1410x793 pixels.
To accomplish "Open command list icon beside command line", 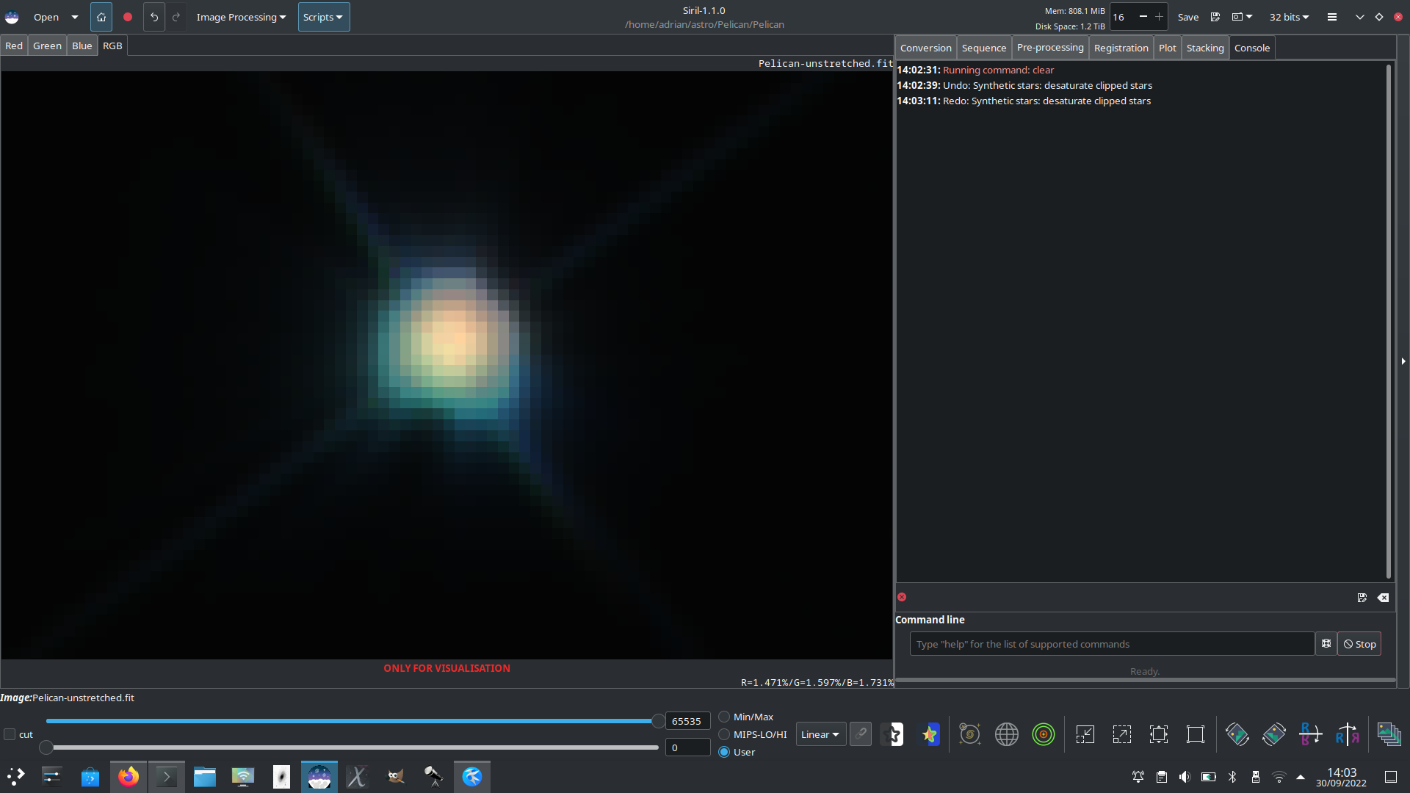I will pos(1326,644).
